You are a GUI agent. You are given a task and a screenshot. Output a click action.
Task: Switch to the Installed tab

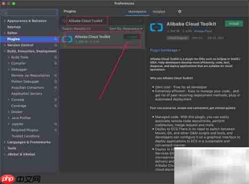pos(159,11)
